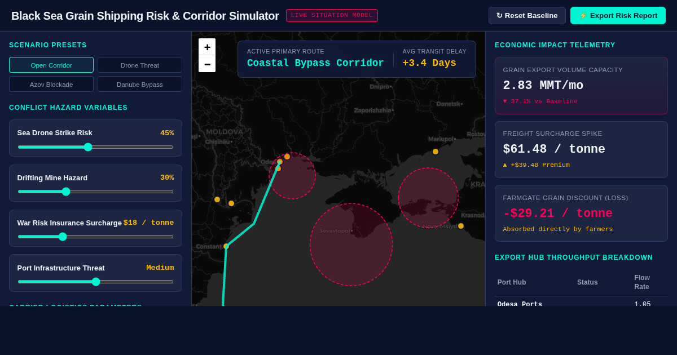
Task: Click the Drifting Mine Hazard label
Action: click(x=52, y=177)
